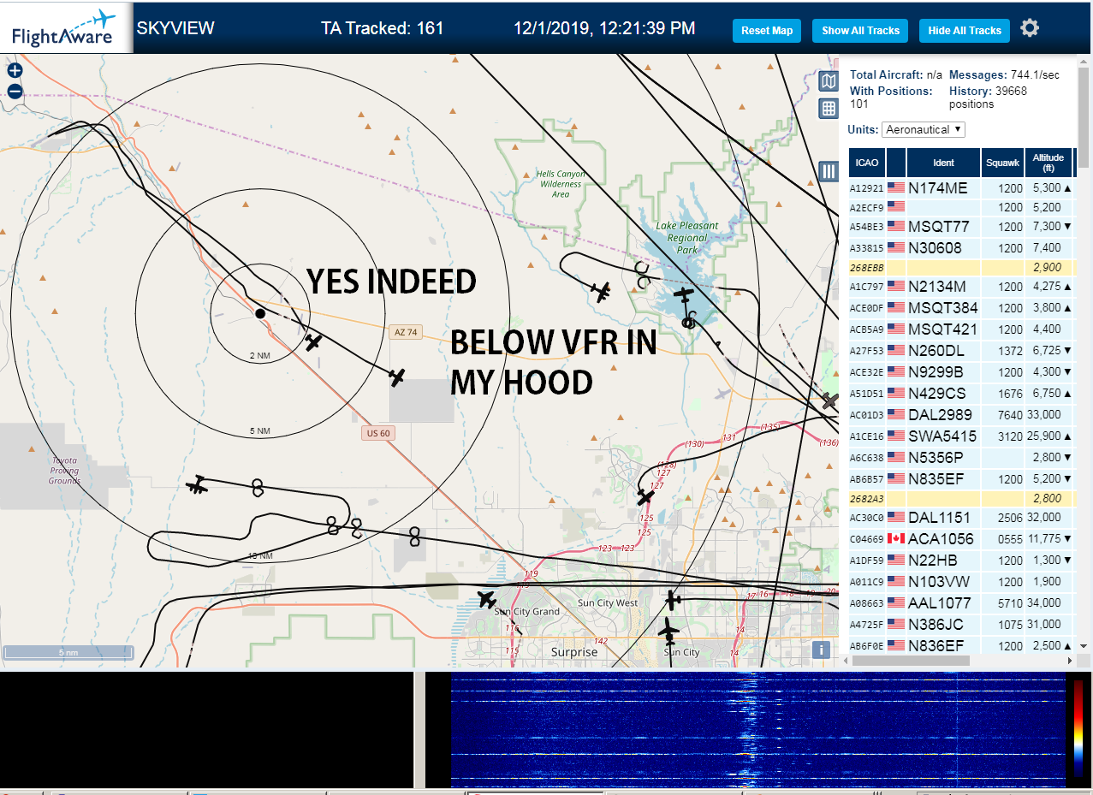Click aircraft icon near Toyota Proving Grounds
1093x795 pixels.
[x=198, y=485]
